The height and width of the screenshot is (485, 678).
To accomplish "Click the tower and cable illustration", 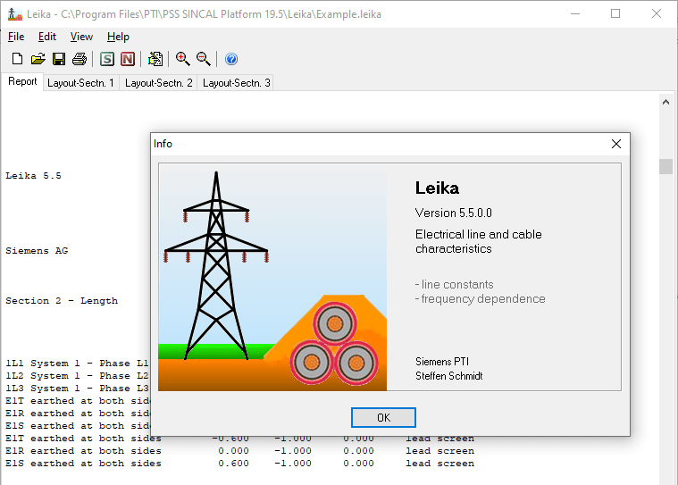I will [x=272, y=277].
